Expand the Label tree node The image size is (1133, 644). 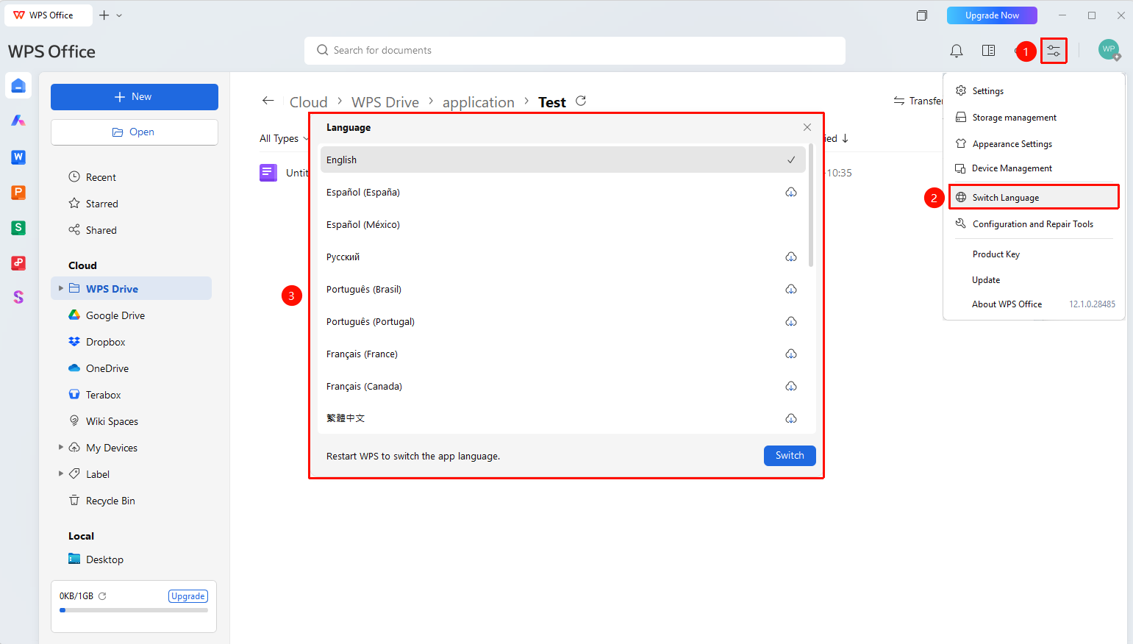tap(61, 473)
